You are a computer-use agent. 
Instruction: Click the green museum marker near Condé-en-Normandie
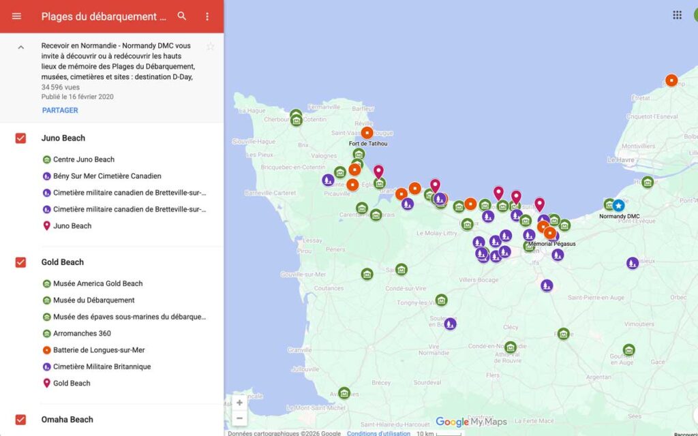click(511, 347)
